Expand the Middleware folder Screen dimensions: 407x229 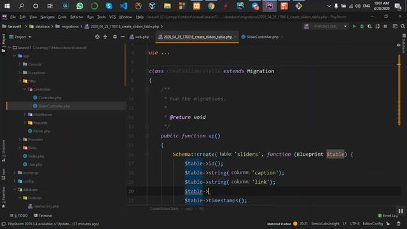(x=25, y=114)
